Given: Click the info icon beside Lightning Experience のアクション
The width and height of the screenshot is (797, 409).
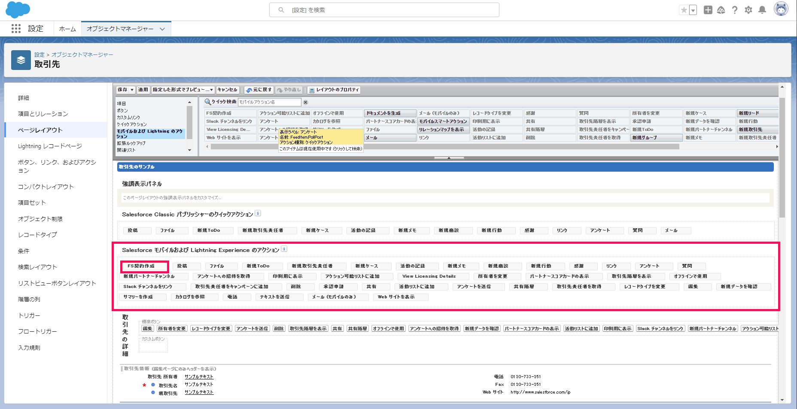Looking at the screenshot, I should coord(284,249).
